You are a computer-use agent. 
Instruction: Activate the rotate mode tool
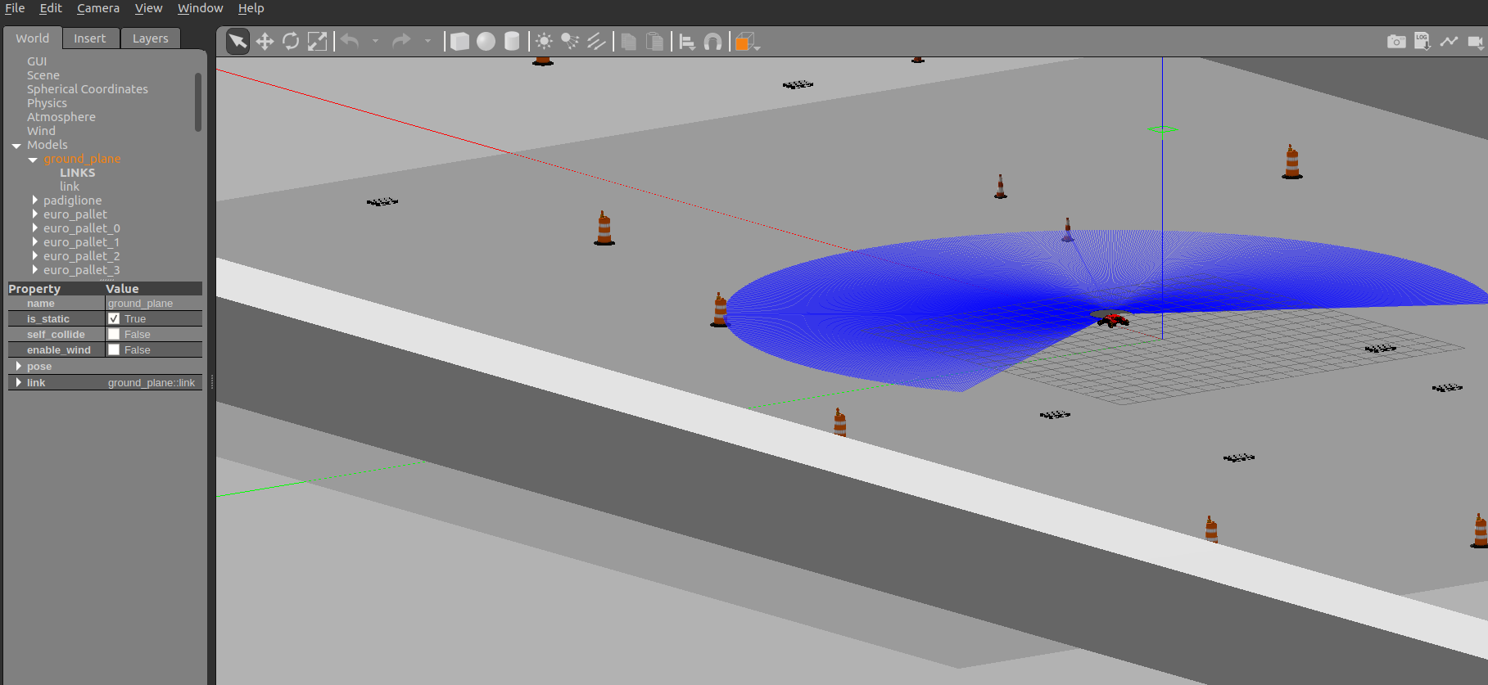click(291, 41)
